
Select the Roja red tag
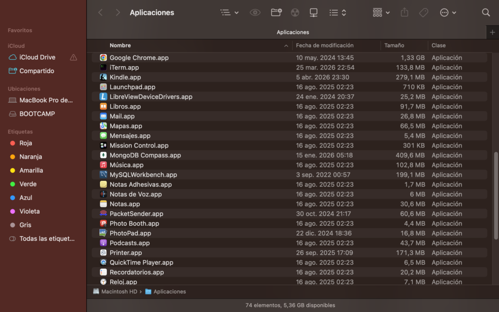(25, 143)
